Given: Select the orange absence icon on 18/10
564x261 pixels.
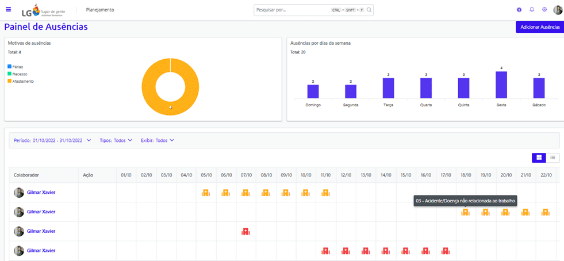Looking at the screenshot, I should point(466,212).
